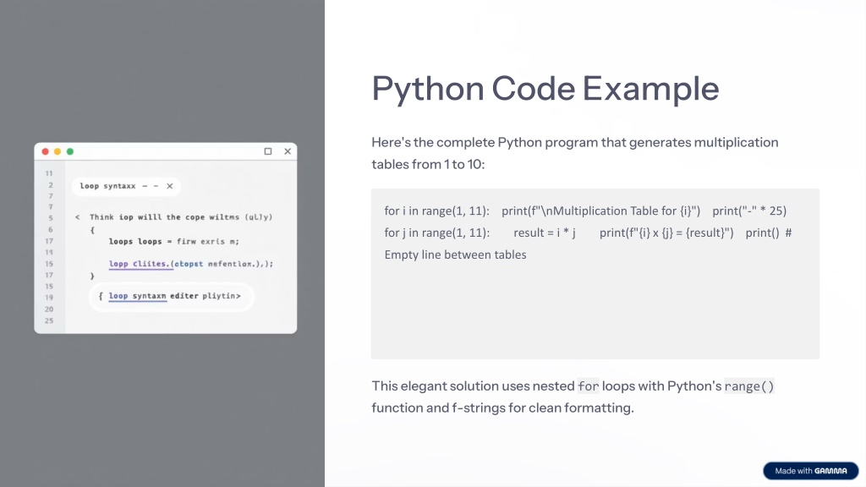Click the code line starting "for i in range"
This screenshot has height=487, width=866.
(x=436, y=211)
